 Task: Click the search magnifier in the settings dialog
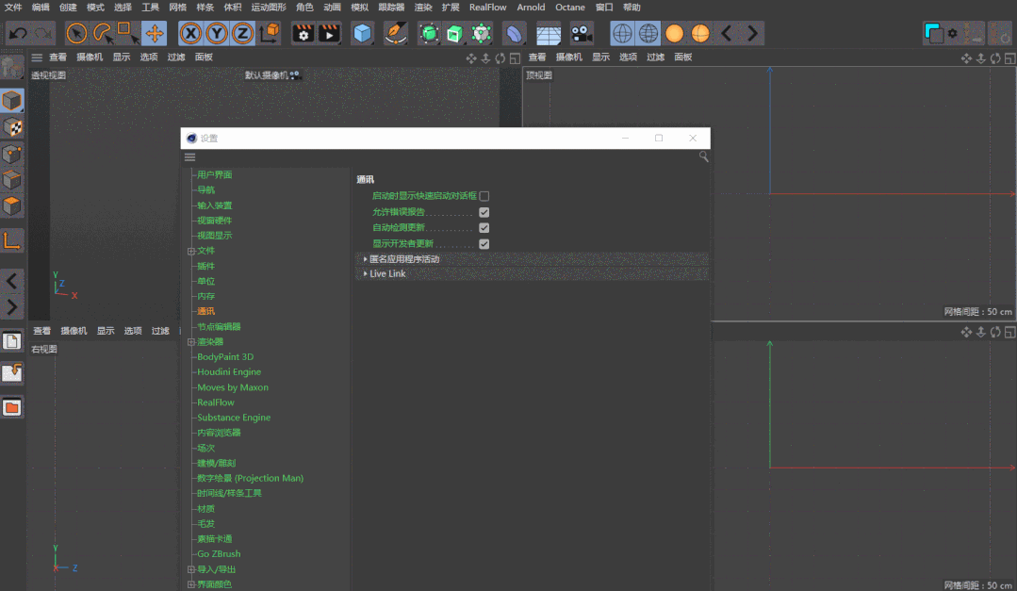[x=703, y=156]
